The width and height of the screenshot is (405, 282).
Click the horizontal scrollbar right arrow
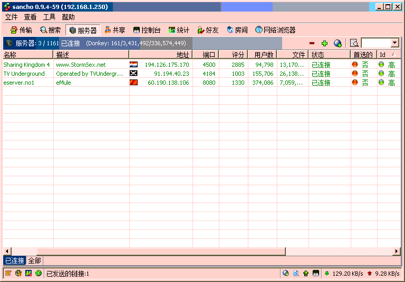[x=397, y=251]
